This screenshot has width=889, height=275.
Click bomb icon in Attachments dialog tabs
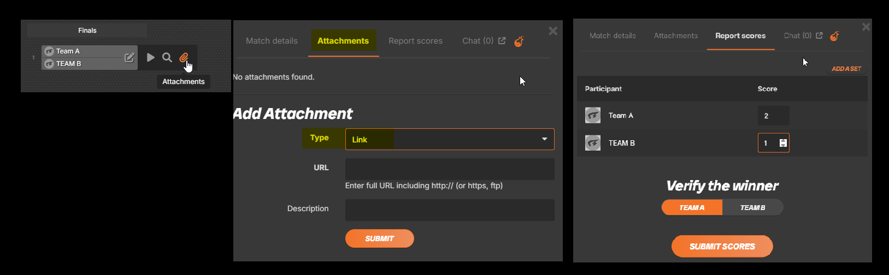(519, 41)
